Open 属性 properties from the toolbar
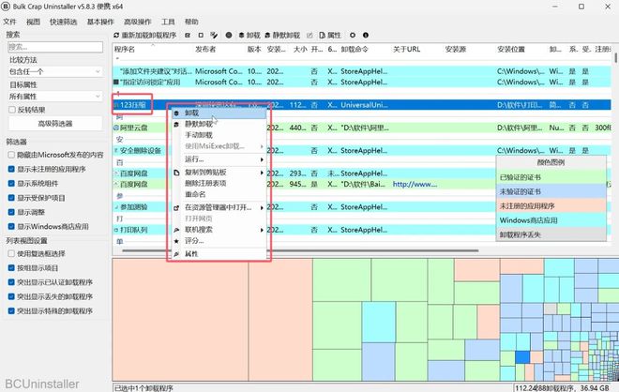Viewport: 619px width, 392px height. pos(330,35)
